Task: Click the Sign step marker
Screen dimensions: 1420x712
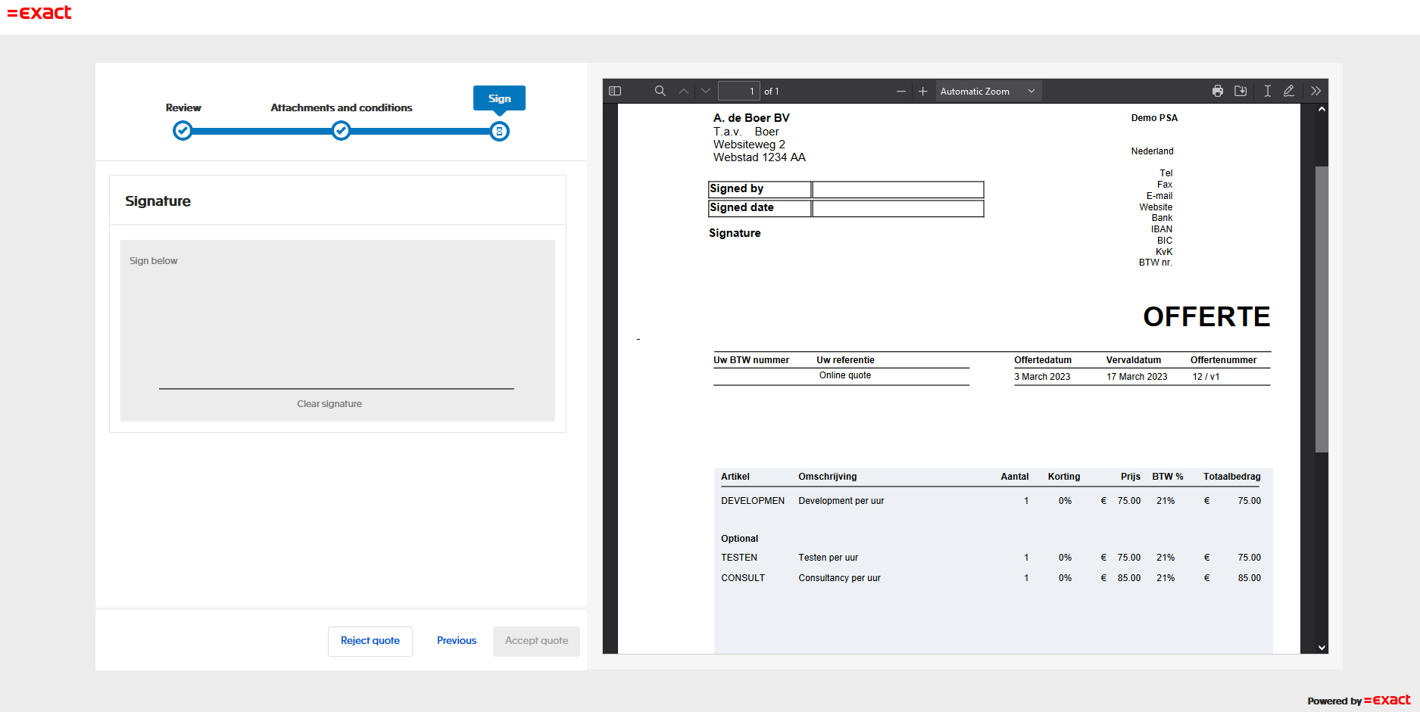Action: (x=499, y=132)
